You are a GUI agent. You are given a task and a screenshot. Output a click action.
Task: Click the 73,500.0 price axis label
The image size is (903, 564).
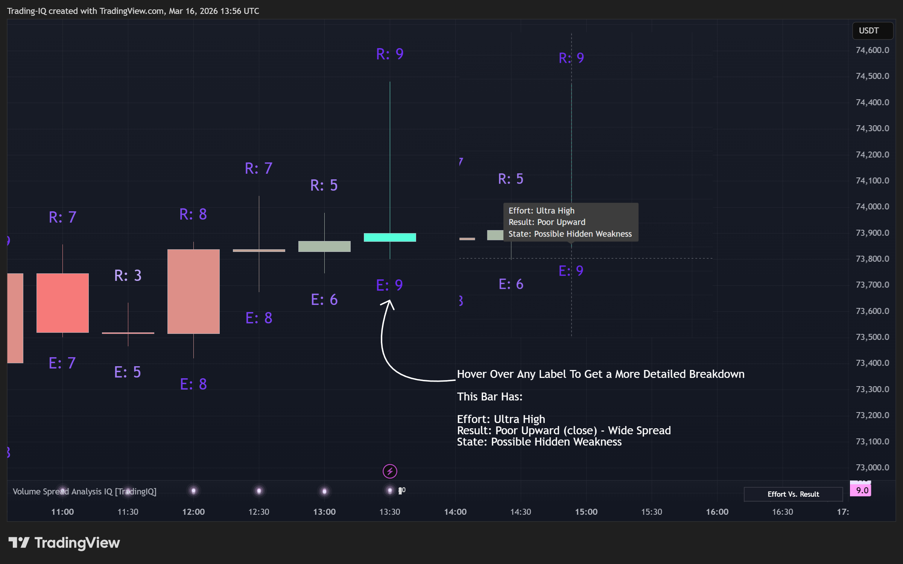[x=873, y=337]
